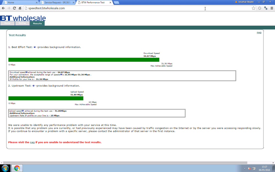Click the scrollbar left arrow
275x172 pixels.
[x=1, y=163]
